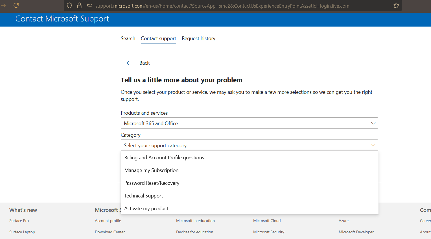Open Devices for education footer link
Viewport: 431px width, 239px height.
coord(194,232)
